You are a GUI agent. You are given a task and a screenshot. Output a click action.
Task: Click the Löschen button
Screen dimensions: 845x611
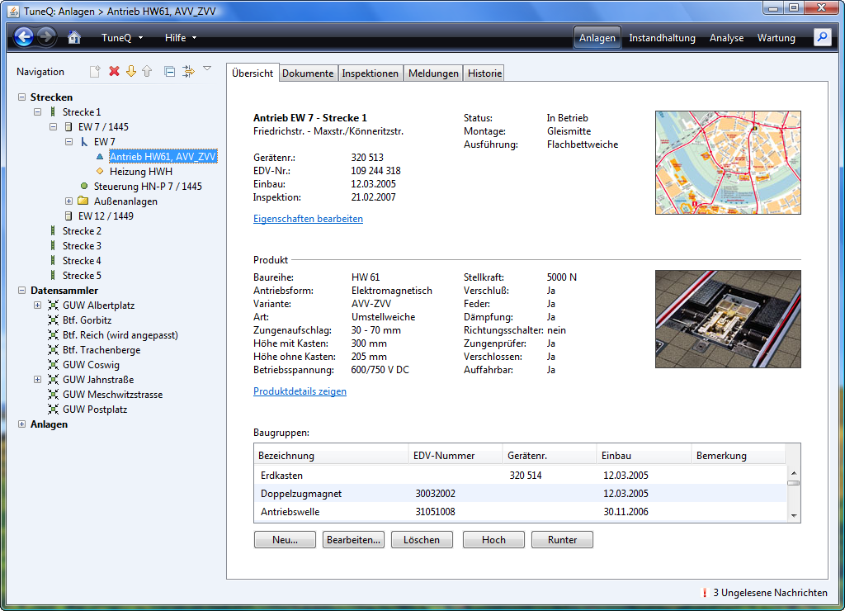(422, 540)
